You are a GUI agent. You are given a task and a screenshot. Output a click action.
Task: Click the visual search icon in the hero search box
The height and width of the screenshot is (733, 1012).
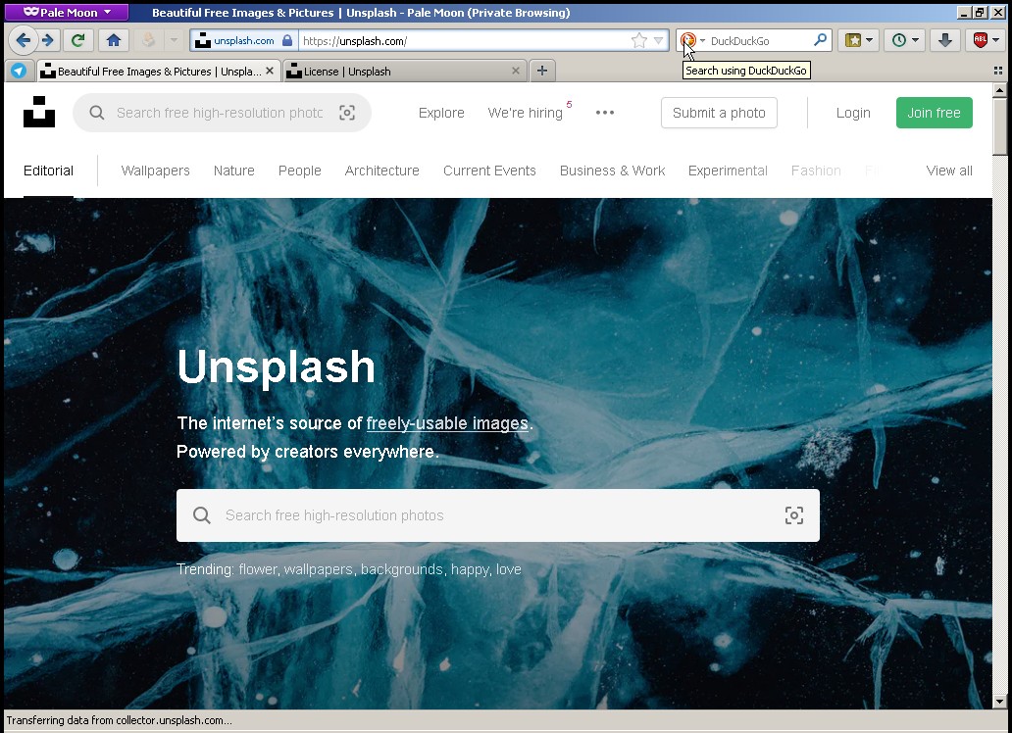click(794, 514)
